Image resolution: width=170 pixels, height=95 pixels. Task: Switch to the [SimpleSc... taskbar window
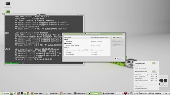pos(80,93)
